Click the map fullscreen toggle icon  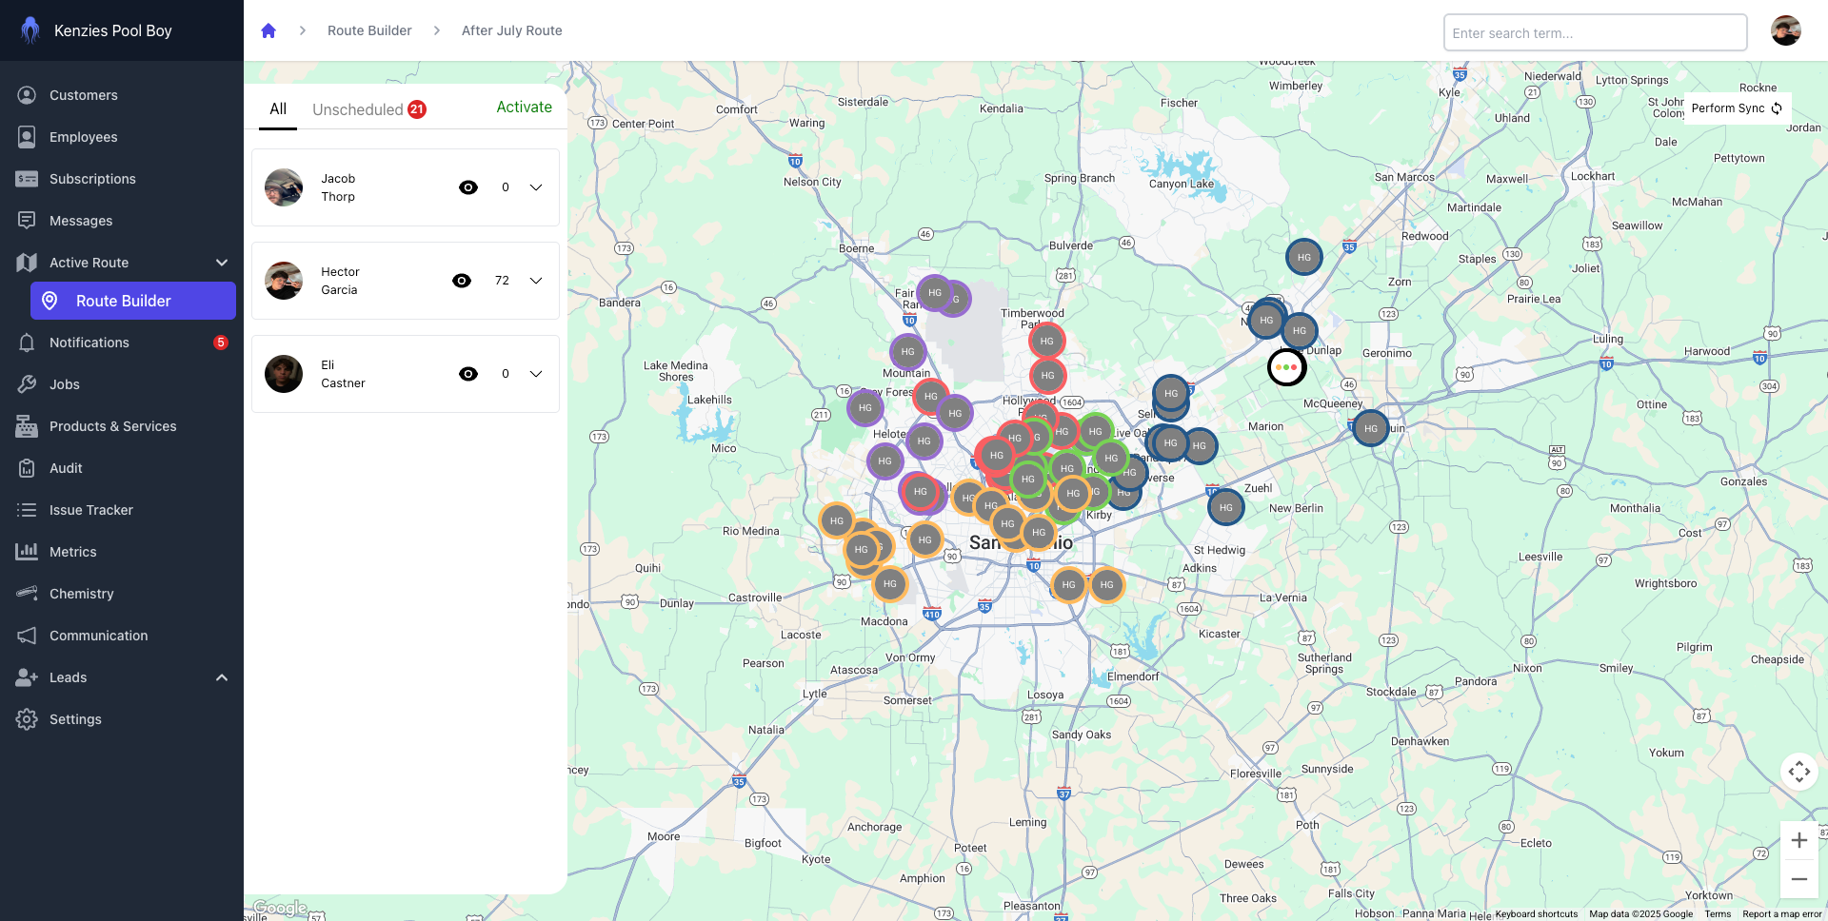1798,772
